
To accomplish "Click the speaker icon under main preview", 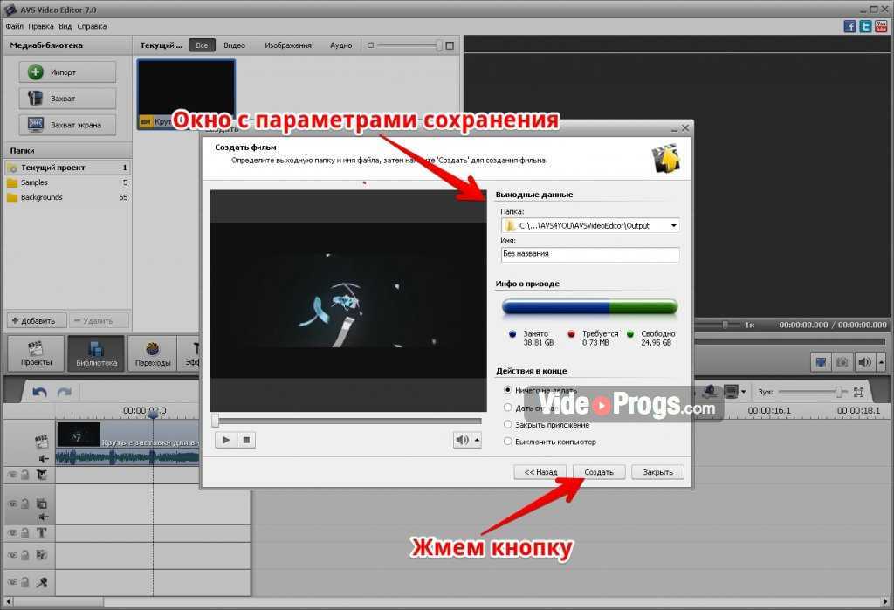I will (x=864, y=362).
